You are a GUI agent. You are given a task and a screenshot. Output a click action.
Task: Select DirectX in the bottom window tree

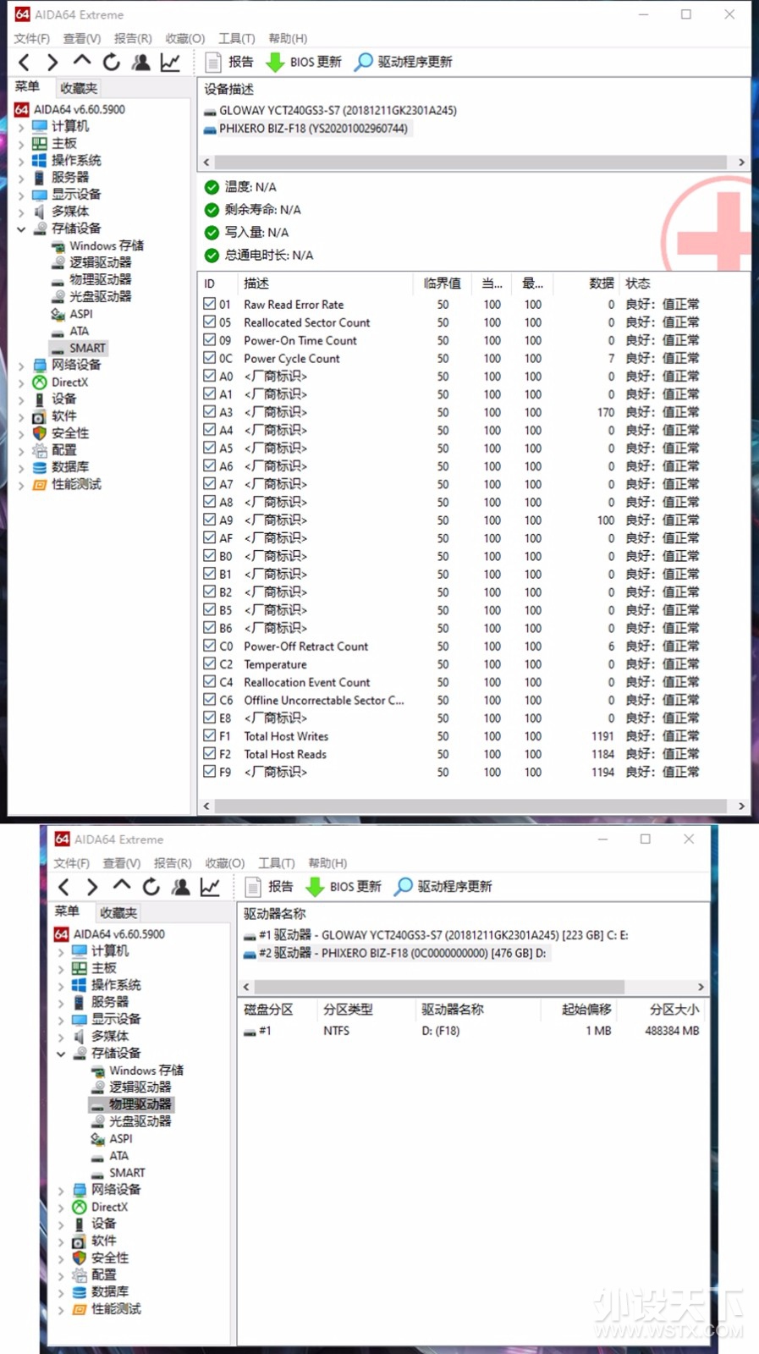point(109,1207)
